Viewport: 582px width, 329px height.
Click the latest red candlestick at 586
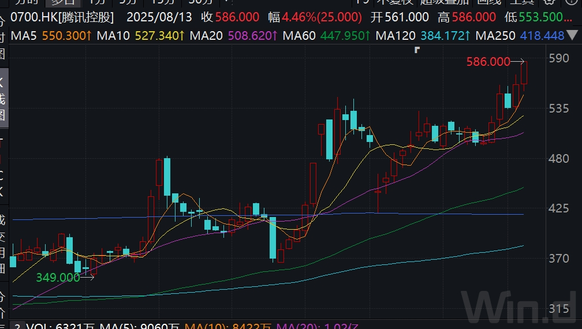[524, 73]
